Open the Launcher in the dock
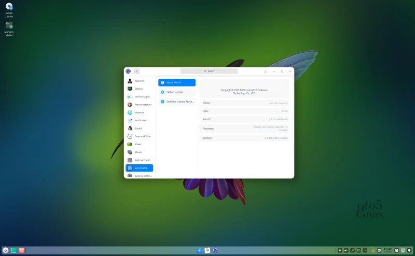This screenshot has width=415, height=256. 6,250
